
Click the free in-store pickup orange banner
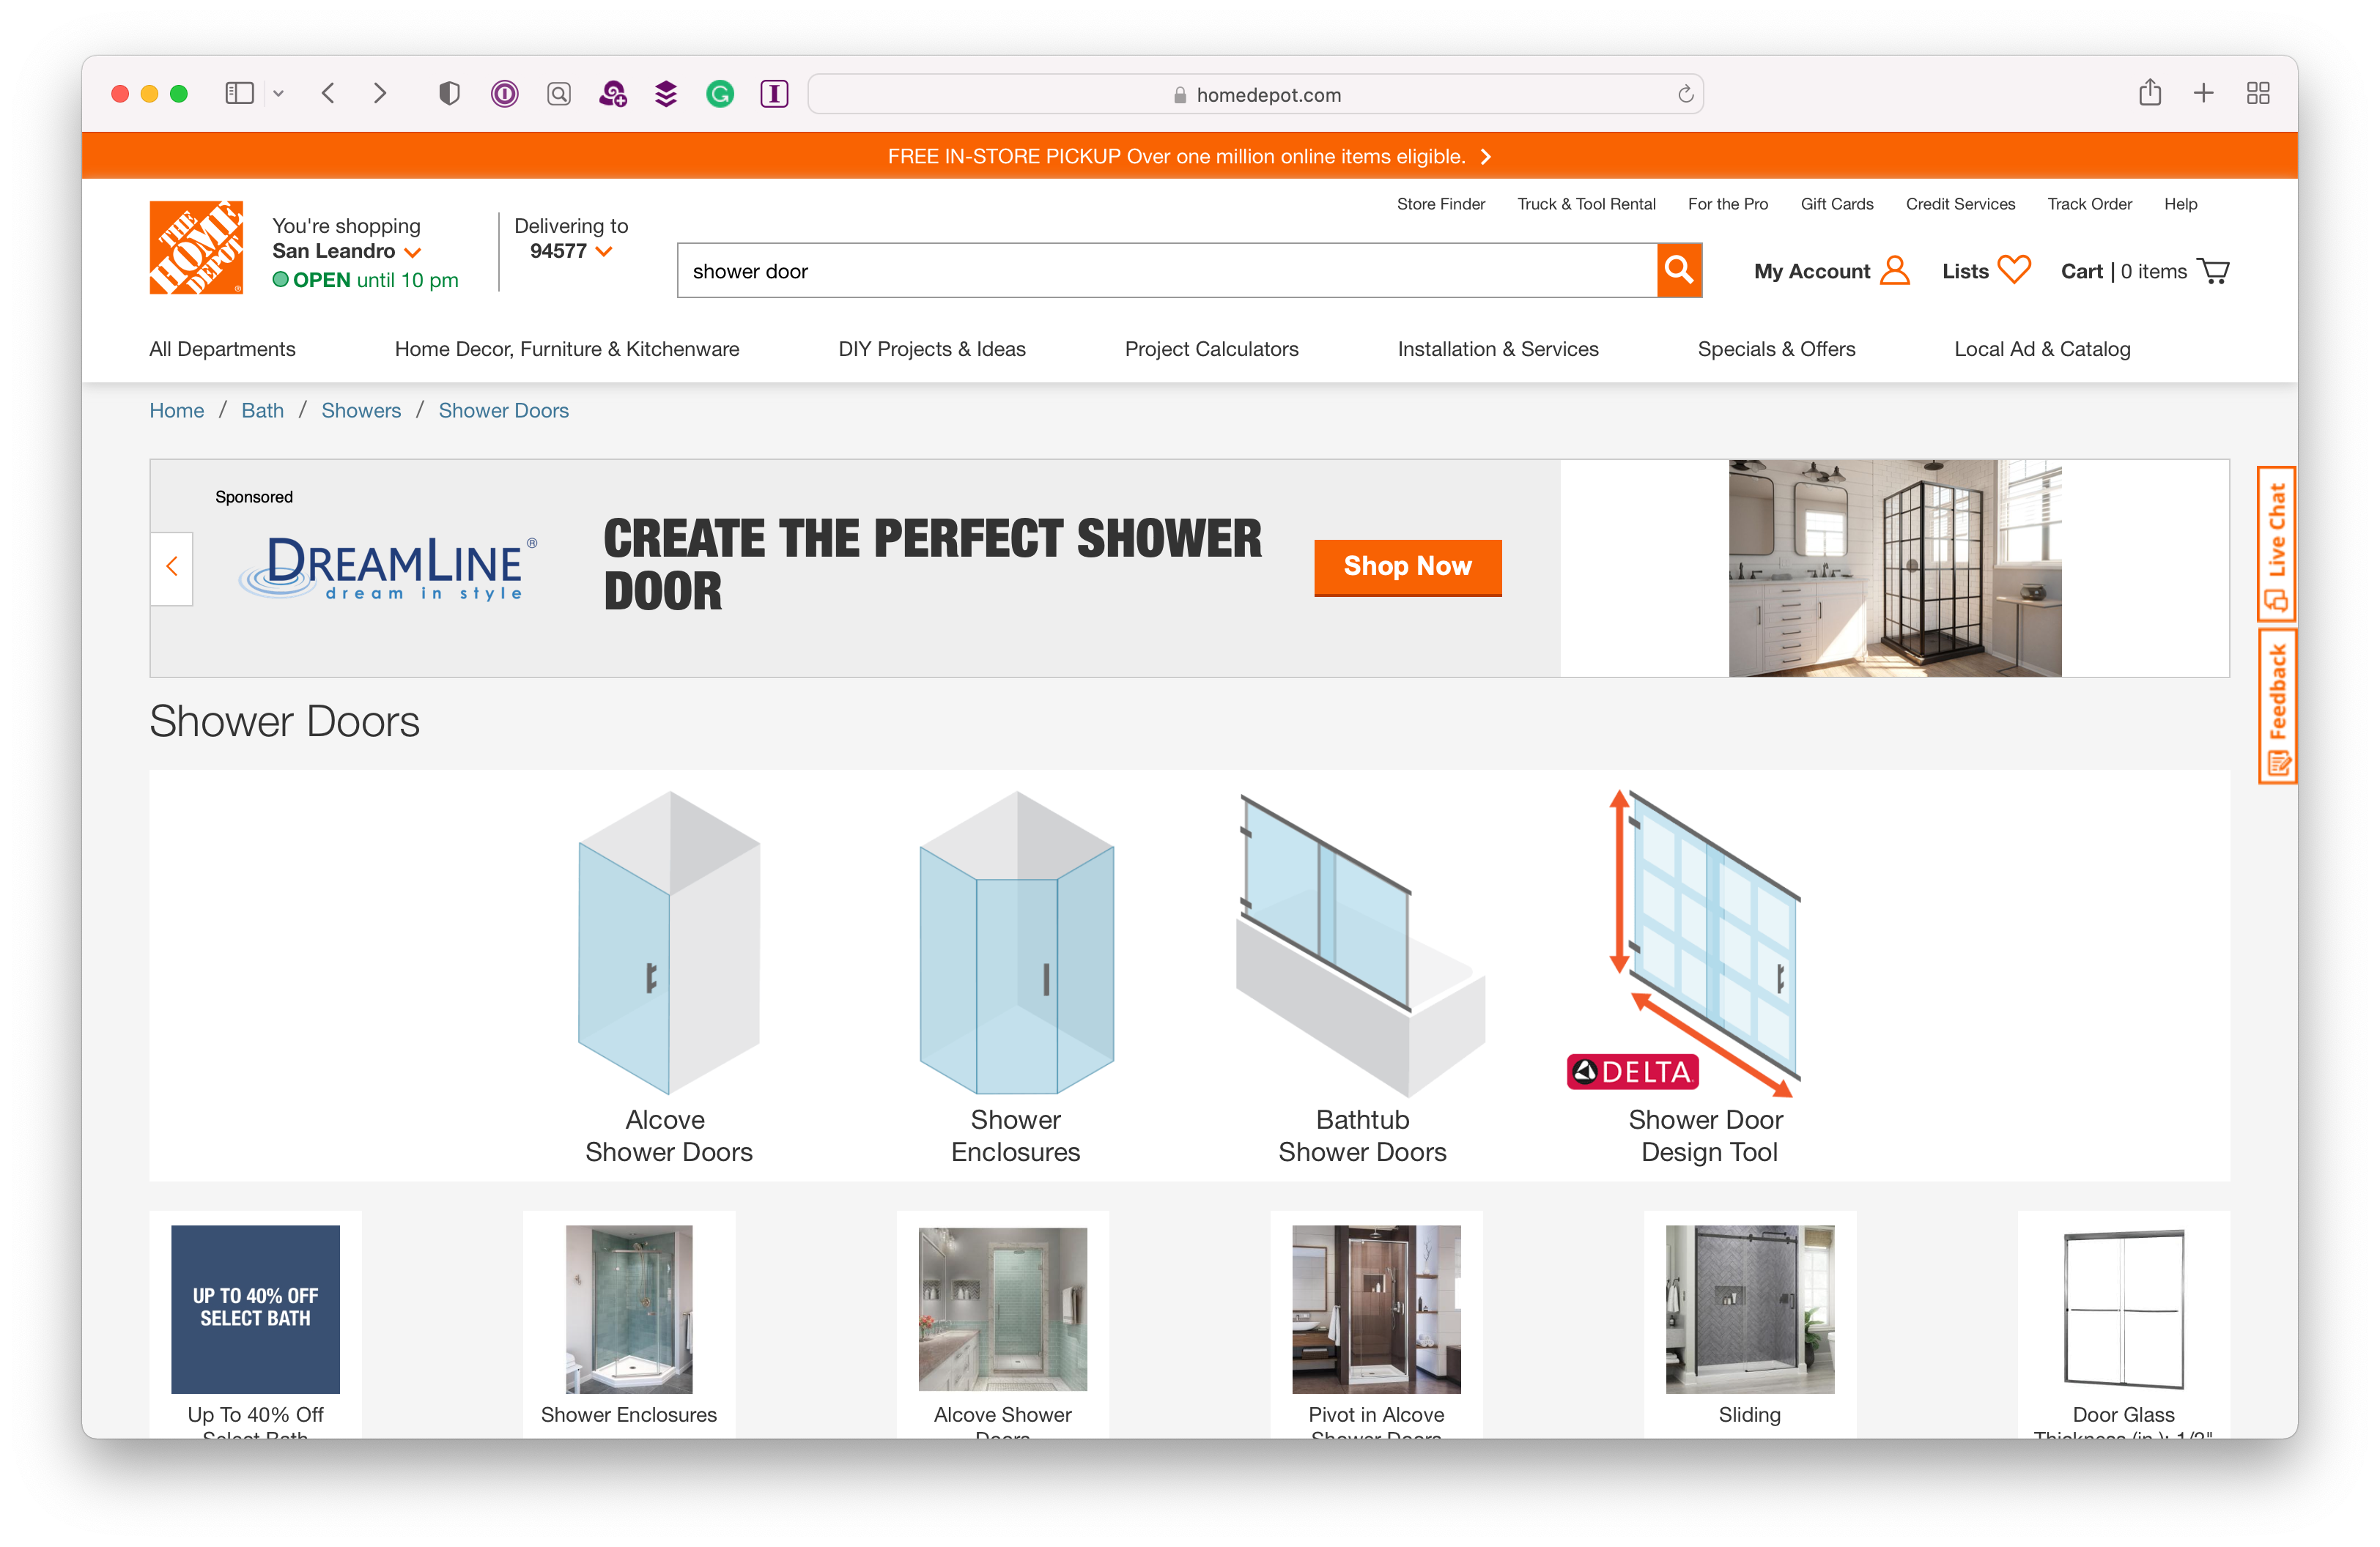(1190, 156)
